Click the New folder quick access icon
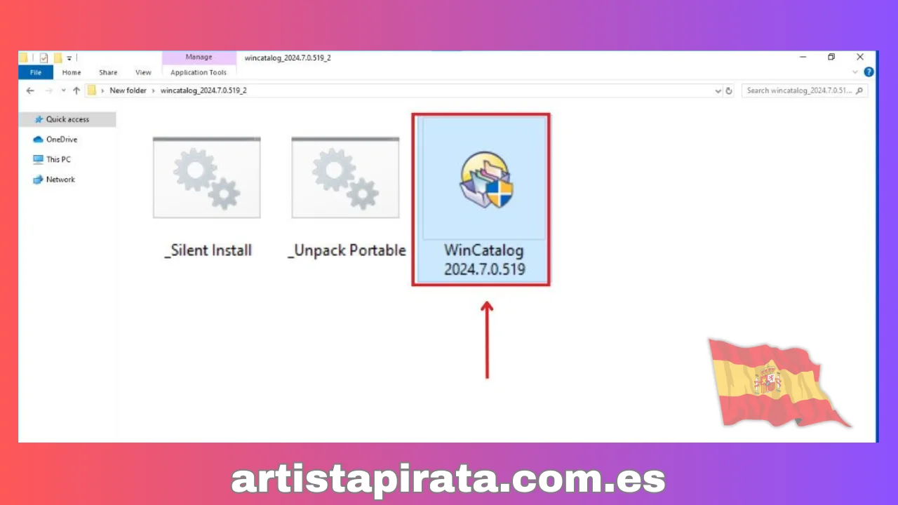 tap(58, 58)
